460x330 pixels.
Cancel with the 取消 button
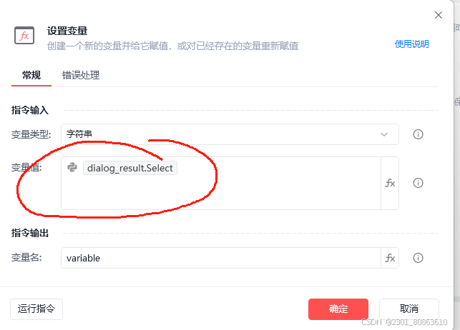tap(409, 309)
